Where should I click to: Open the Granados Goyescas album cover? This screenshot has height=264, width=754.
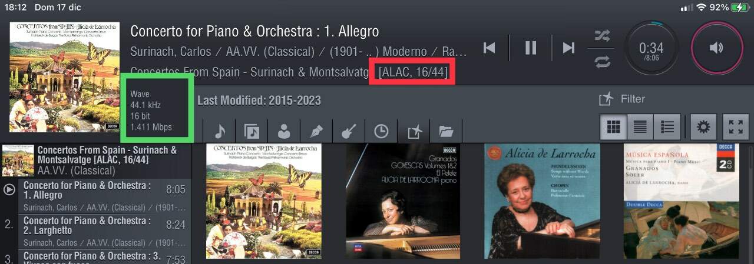pyautogui.click(x=404, y=201)
